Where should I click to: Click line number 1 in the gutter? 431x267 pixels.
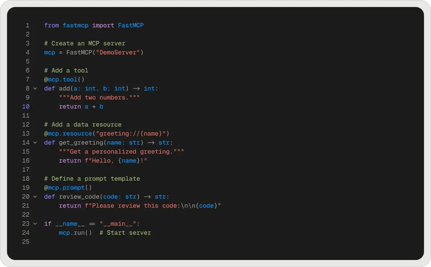[x=27, y=25]
